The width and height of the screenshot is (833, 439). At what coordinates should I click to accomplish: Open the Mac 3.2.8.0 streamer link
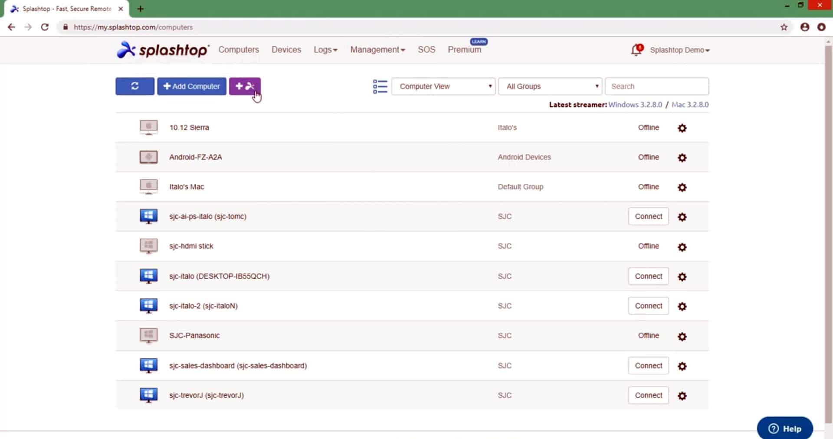pyautogui.click(x=690, y=104)
